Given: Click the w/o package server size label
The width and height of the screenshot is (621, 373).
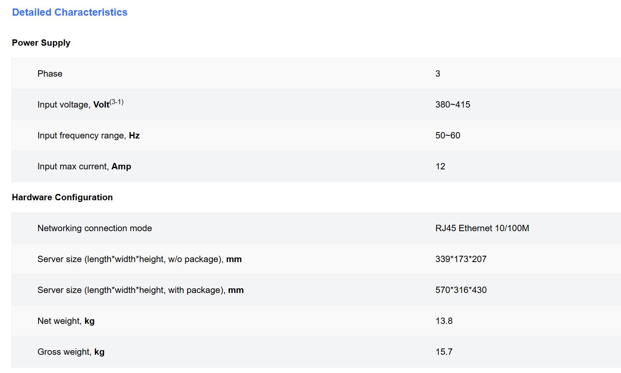Looking at the screenshot, I should [139, 259].
